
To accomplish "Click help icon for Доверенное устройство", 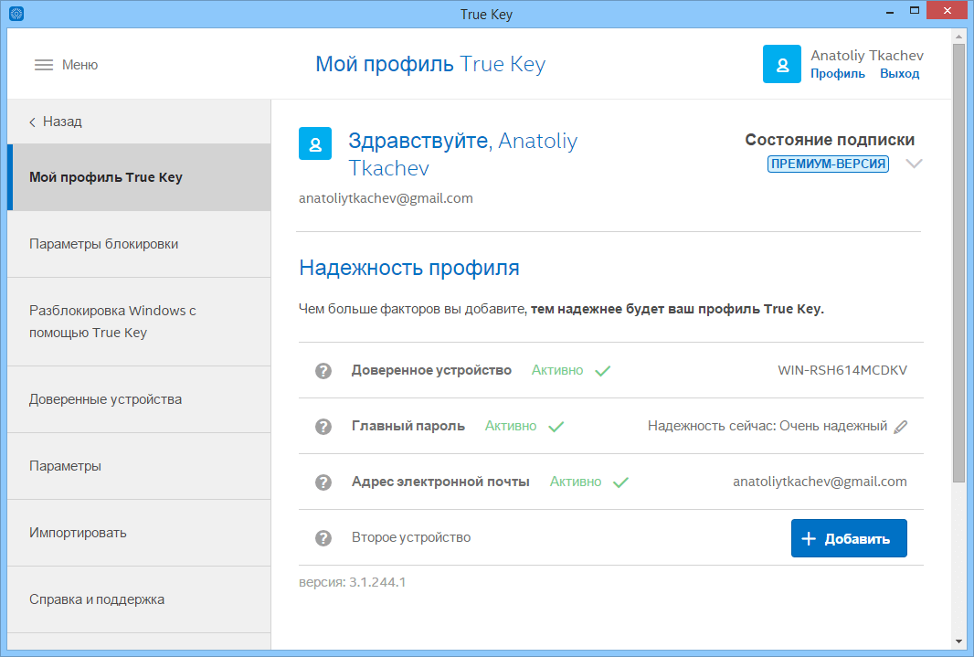I will 323,371.
